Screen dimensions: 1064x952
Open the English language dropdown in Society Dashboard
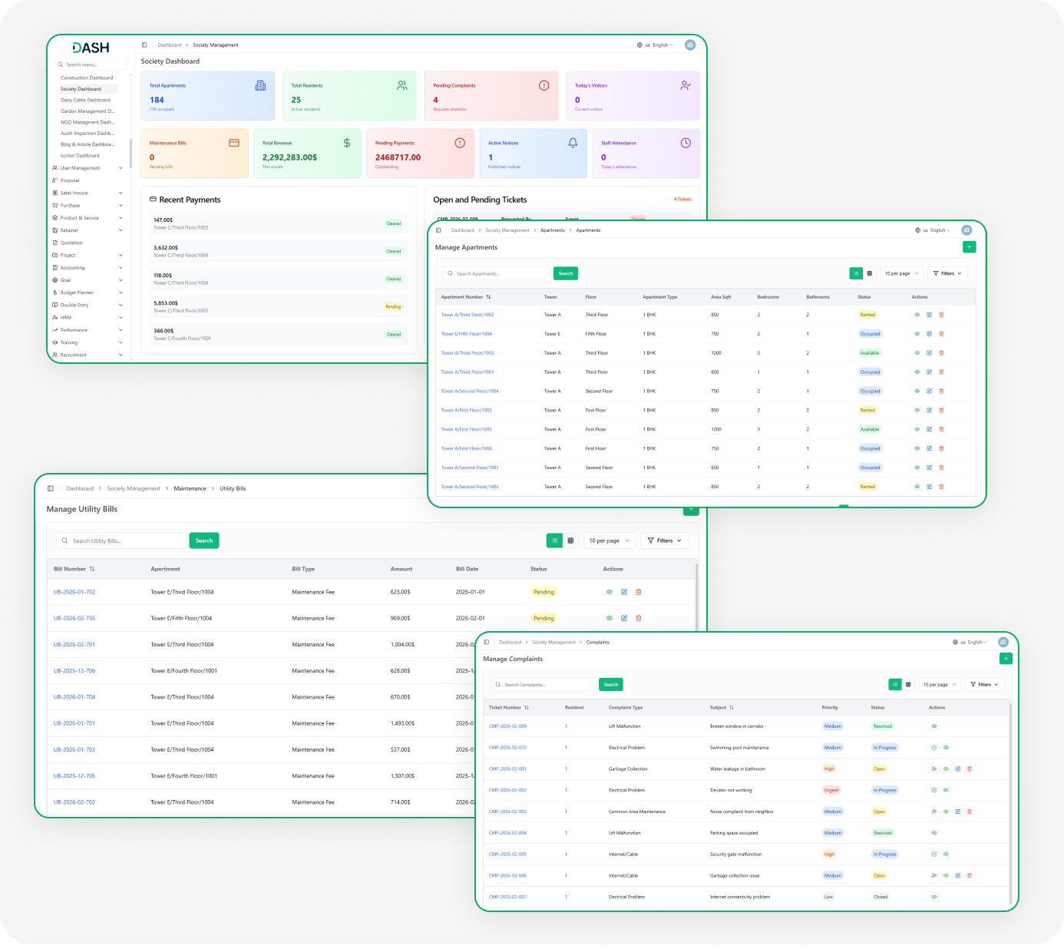click(x=655, y=45)
